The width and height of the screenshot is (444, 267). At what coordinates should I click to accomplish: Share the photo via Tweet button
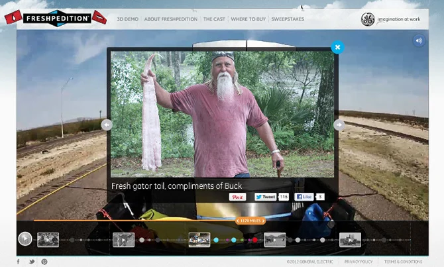coord(265,197)
